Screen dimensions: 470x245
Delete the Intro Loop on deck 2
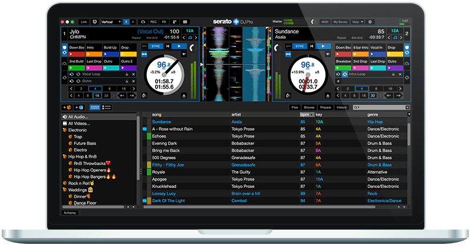(x=400, y=75)
